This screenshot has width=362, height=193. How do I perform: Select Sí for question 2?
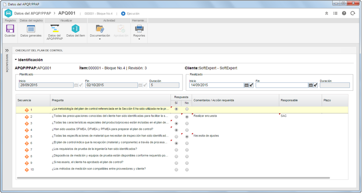point(176,117)
